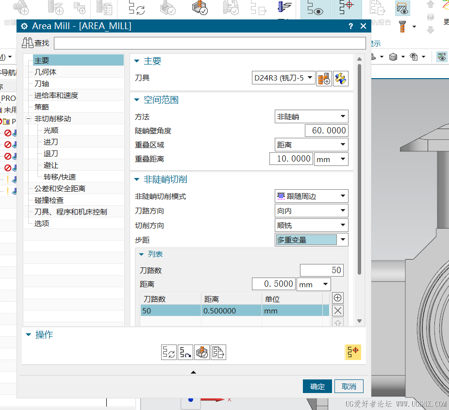Click the Generate tool path icon under 操作
449x410 pixels.
(x=168, y=352)
